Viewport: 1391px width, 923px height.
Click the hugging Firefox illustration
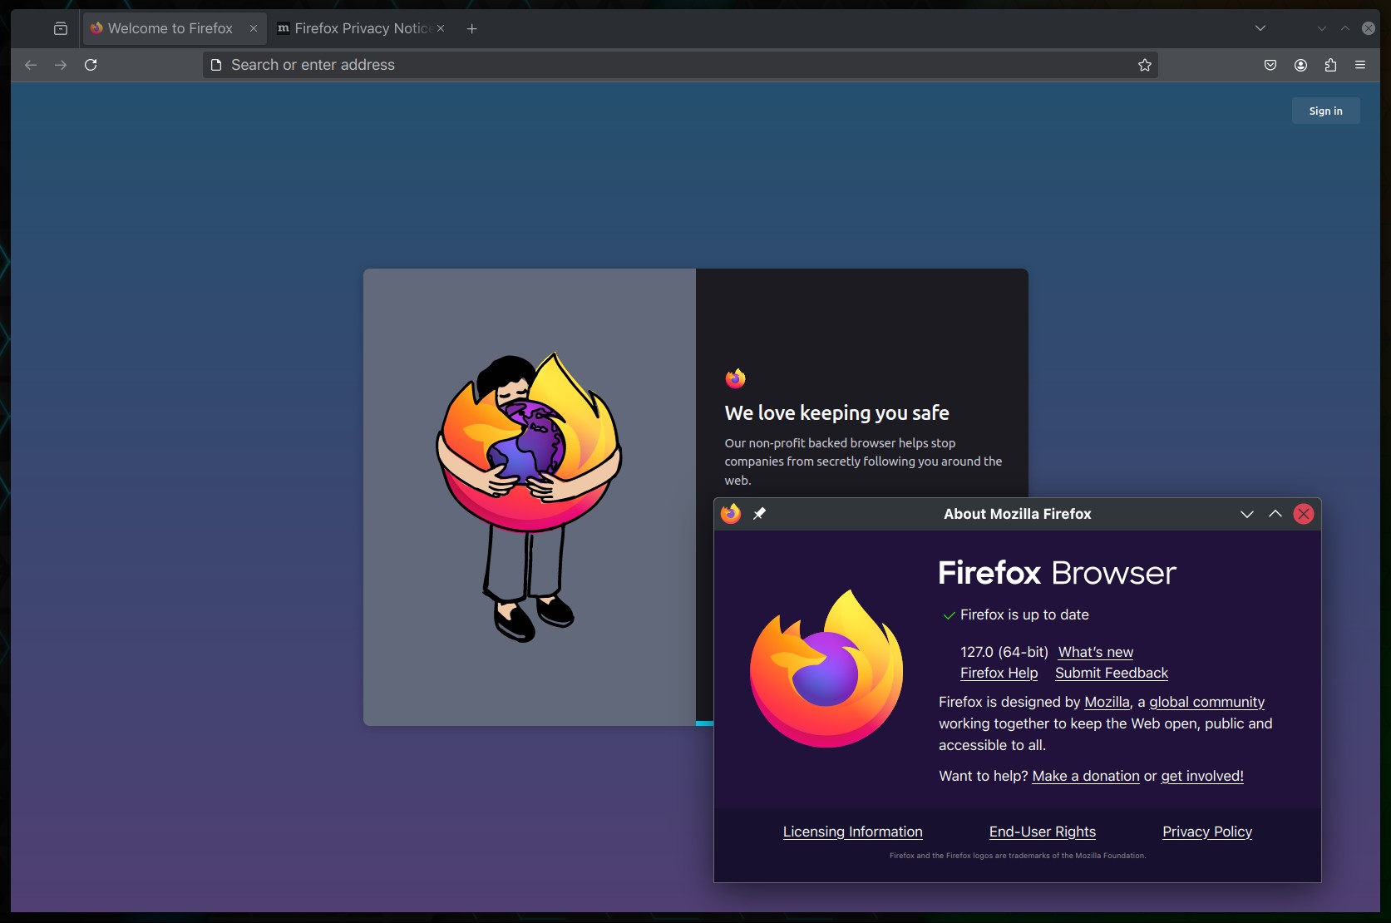[x=530, y=497]
